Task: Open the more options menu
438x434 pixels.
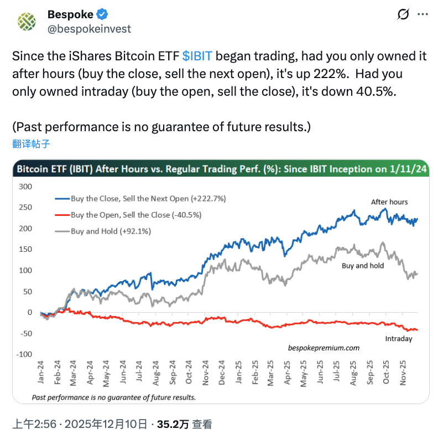Action: pyautogui.click(x=424, y=15)
